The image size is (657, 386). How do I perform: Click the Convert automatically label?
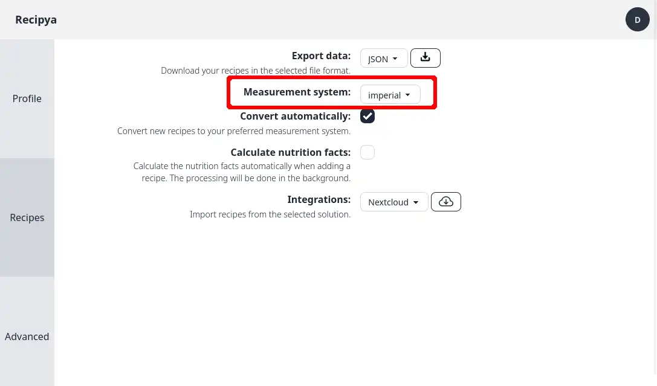[296, 116]
